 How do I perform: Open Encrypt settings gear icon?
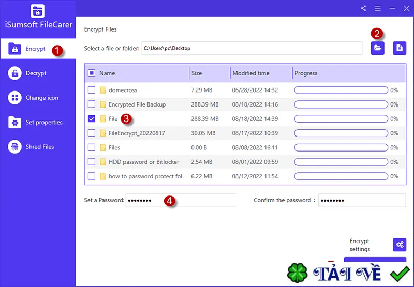point(400,245)
